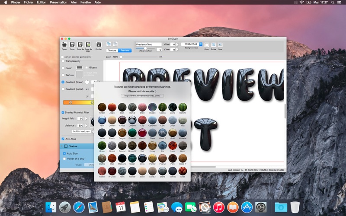Select the Color fill radio button
This screenshot has width=346, height=216.
[x=63, y=68]
